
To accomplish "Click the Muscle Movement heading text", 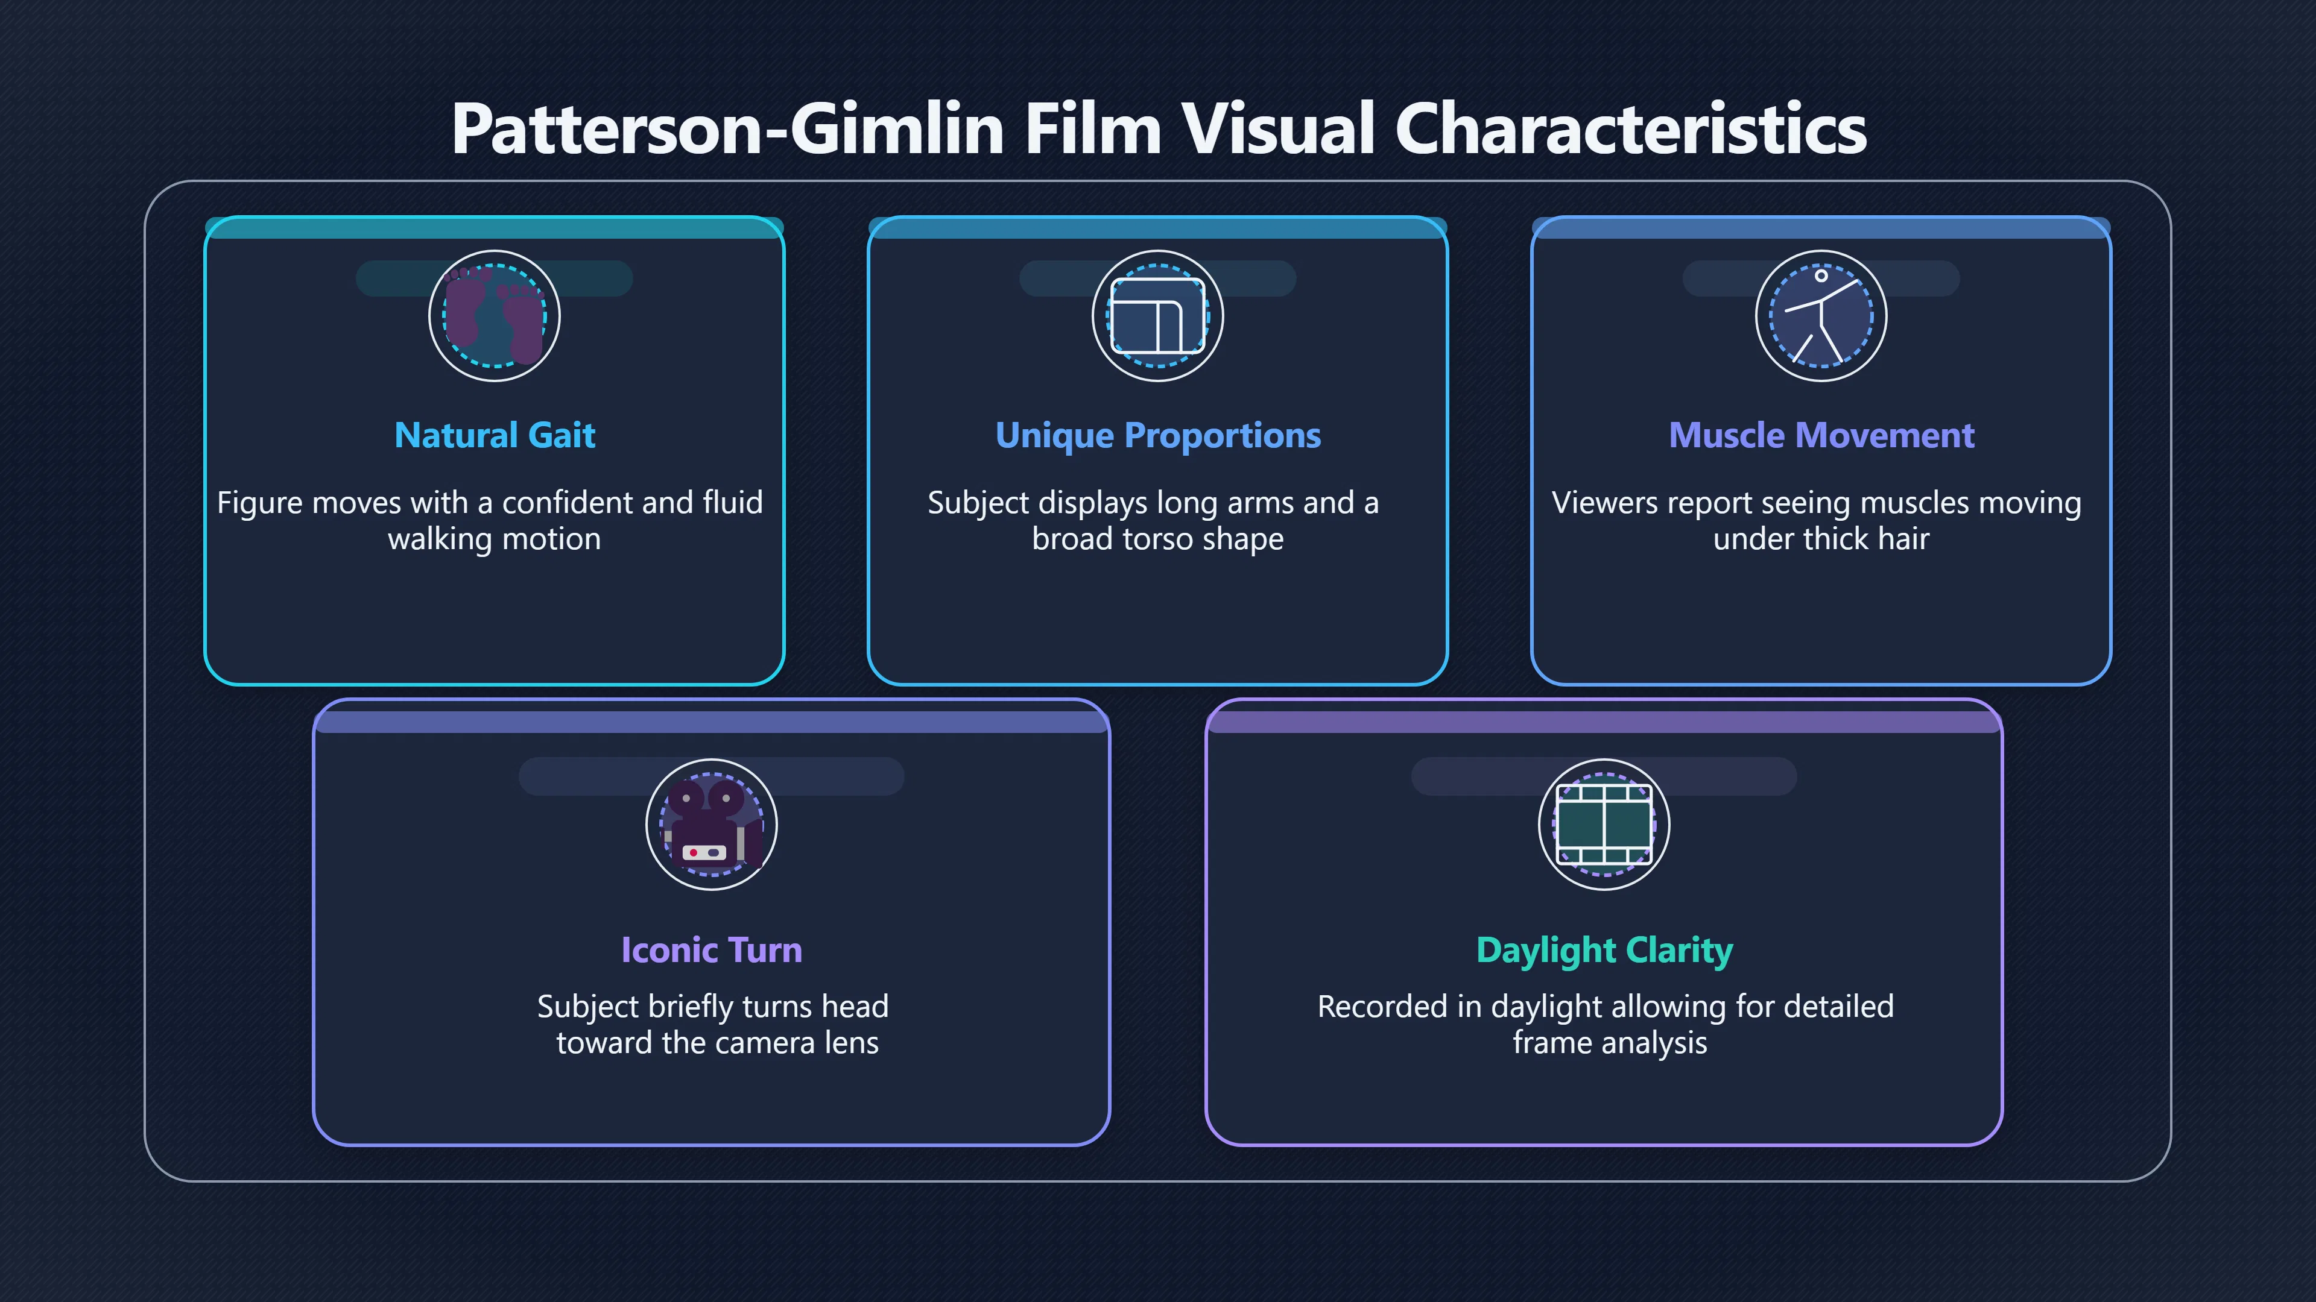I will [1821, 436].
